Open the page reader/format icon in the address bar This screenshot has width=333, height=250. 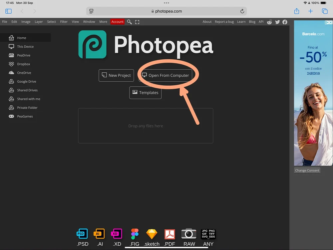(x=91, y=11)
